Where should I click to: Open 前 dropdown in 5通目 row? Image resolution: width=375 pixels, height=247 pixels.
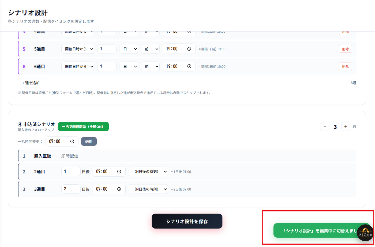[x=150, y=49]
